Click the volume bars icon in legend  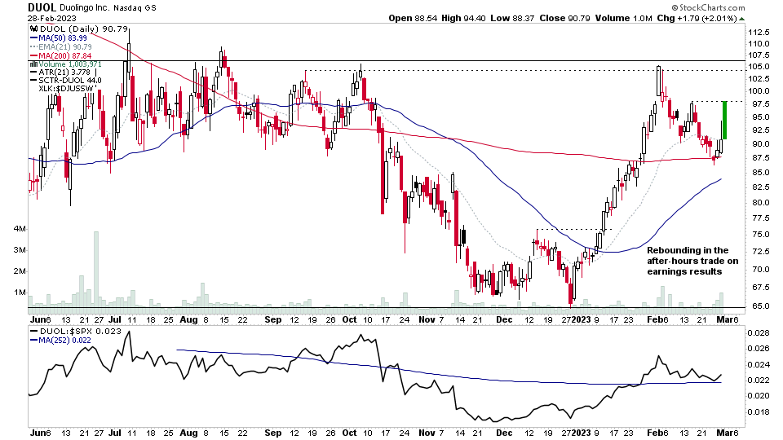[x=34, y=64]
